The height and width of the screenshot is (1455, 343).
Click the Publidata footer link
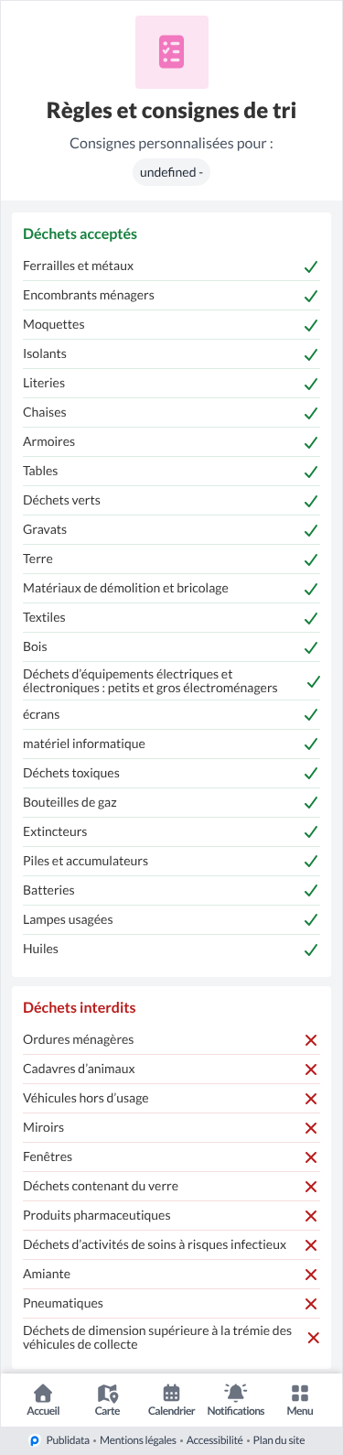coord(68,1440)
